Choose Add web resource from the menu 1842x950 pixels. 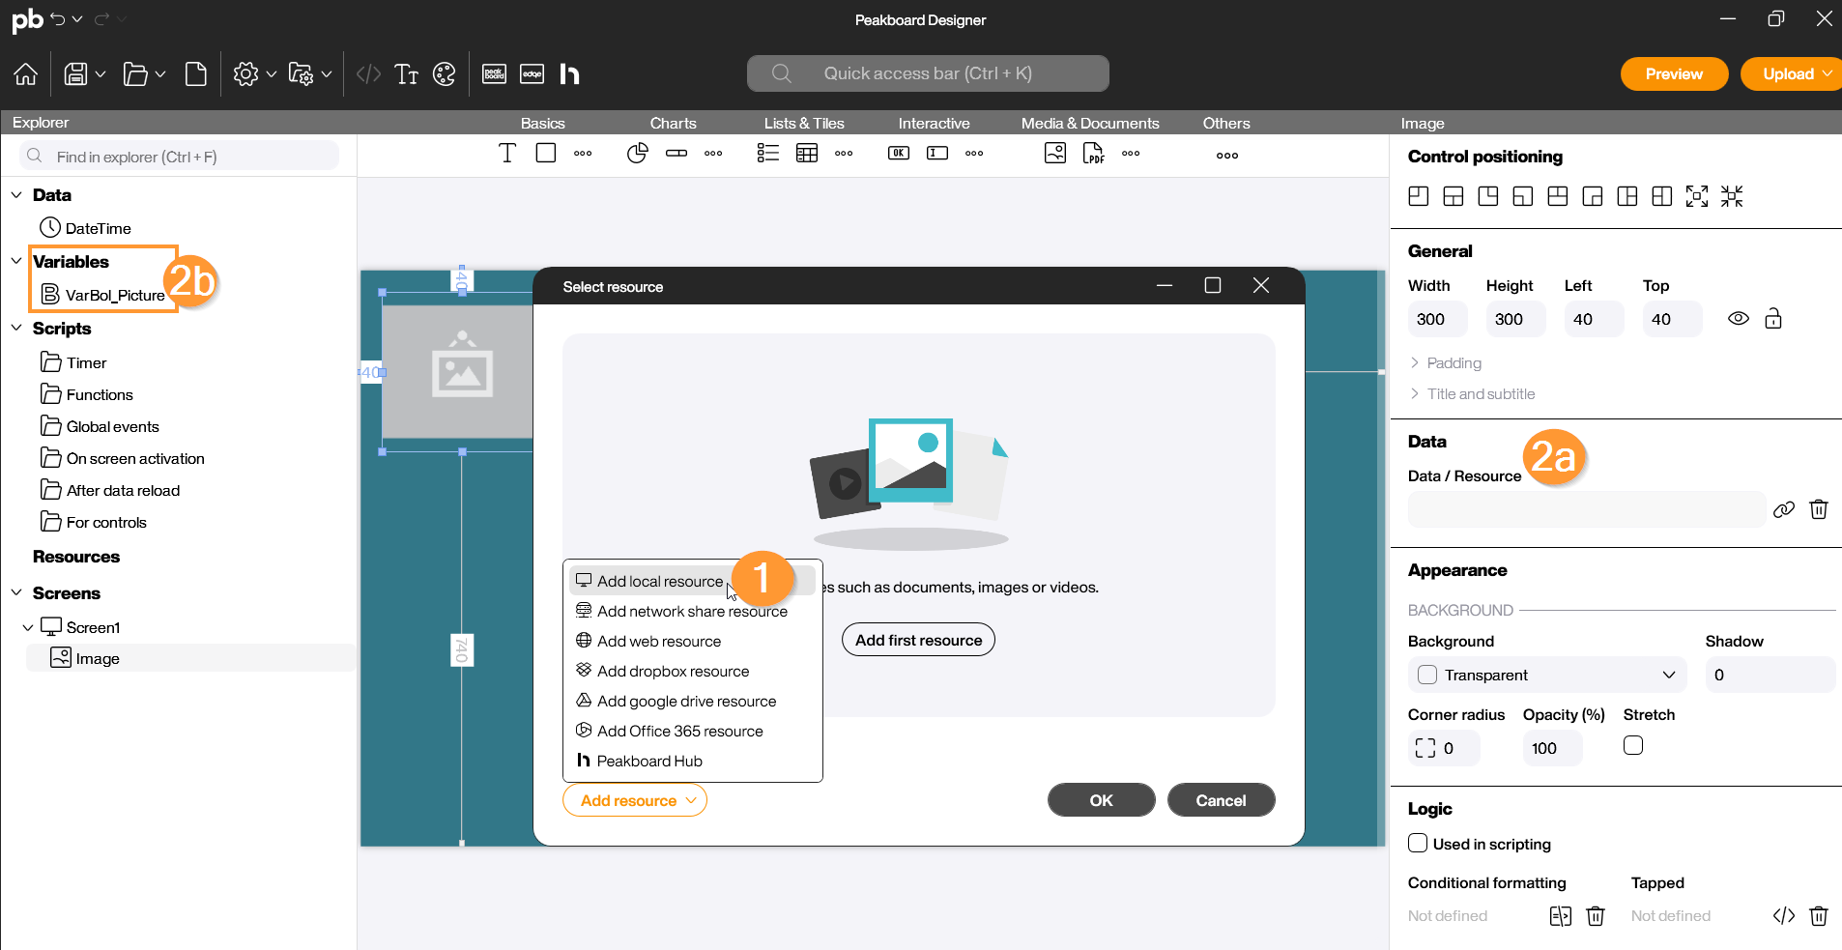point(659,641)
